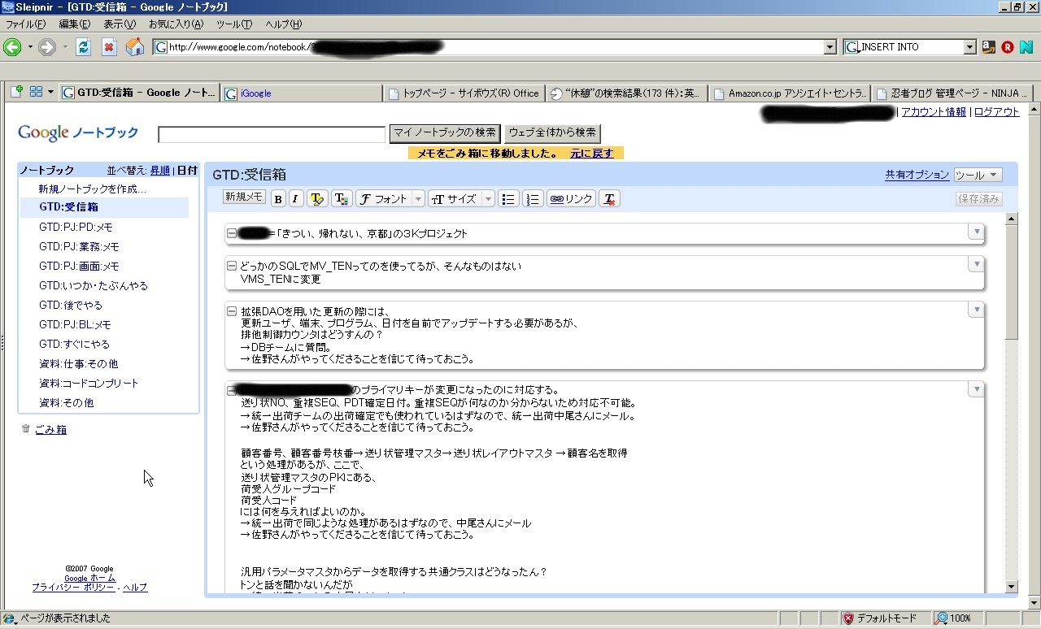Open the tab list grid icon
This screenshot has width=1041, height=629.
[36, 92]
